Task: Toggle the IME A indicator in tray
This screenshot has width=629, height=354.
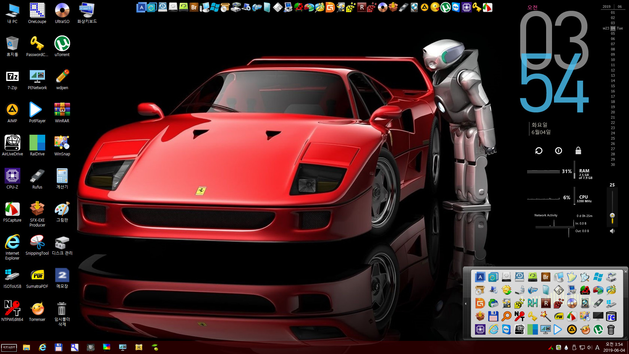Action: [x=597, y=347]
